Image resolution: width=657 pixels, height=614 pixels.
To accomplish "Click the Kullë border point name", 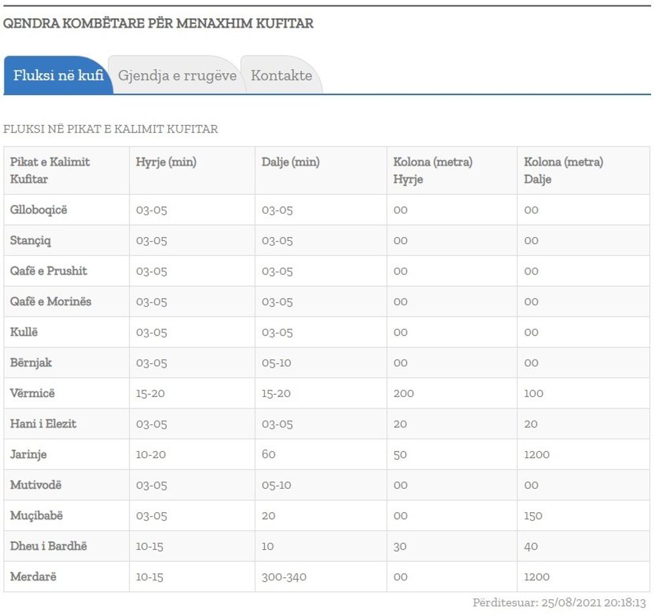I will click(x=24, y=332).
